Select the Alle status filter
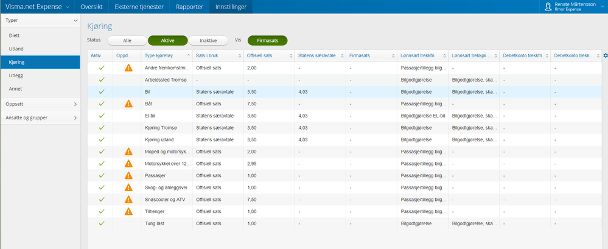 (127, 40)
